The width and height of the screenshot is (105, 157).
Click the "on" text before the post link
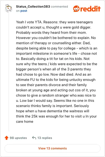click(18, 11)
